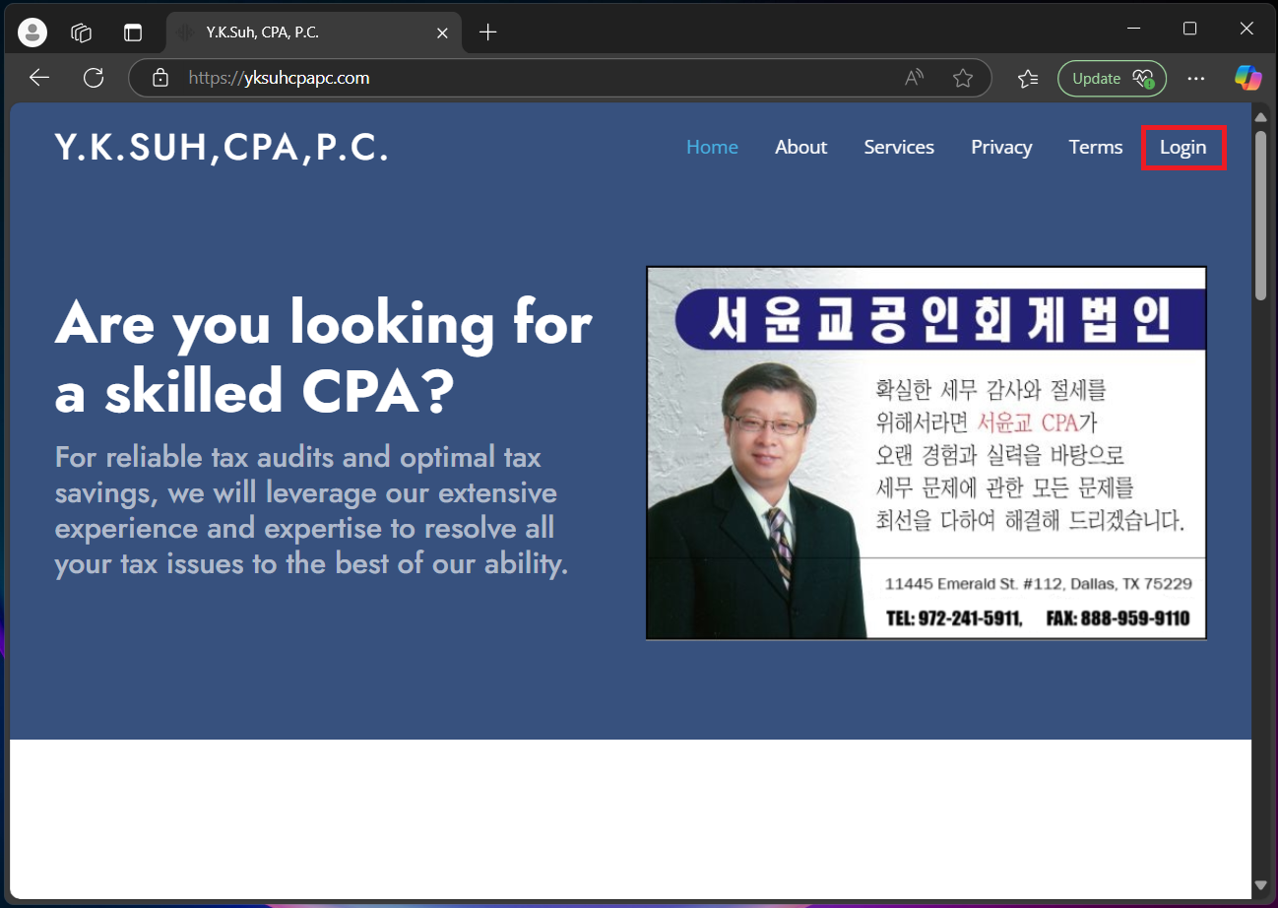This screenshot has height=908, width=1278.
Task: Go back with the back arrow
Action: pos(39,78)
